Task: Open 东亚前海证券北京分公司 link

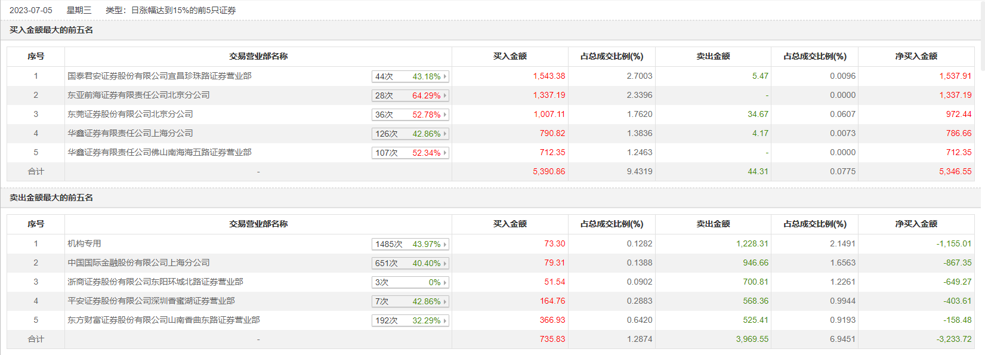Action: tap(138, 95)
